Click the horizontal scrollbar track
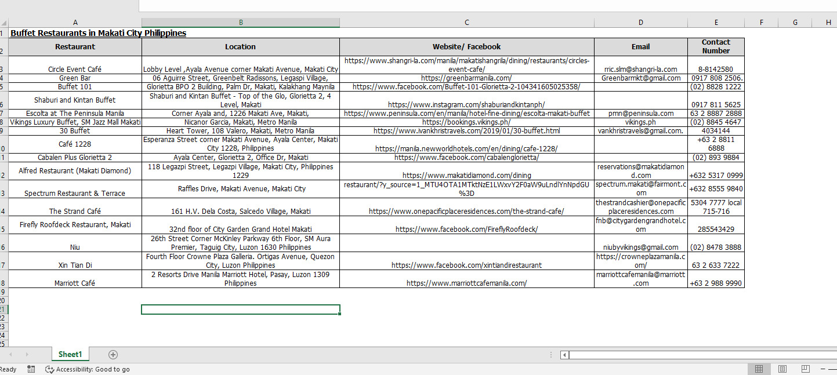This screenshot has width=837, height=375. [x=703, y=355]
